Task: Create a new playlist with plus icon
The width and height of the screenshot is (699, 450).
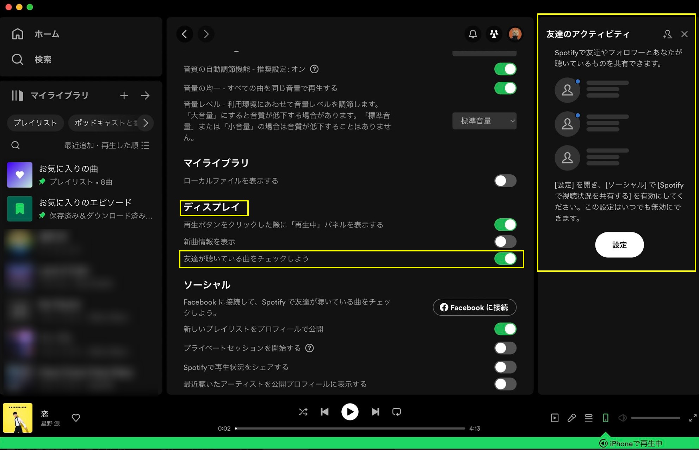Action: click(124, 95)
